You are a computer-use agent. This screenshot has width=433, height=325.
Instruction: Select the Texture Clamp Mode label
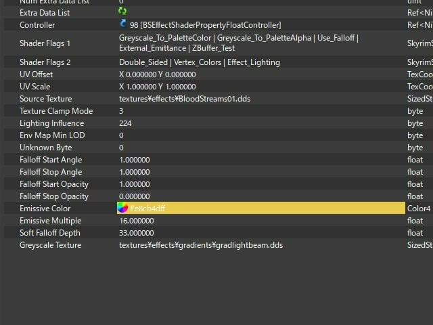(56, 111)
